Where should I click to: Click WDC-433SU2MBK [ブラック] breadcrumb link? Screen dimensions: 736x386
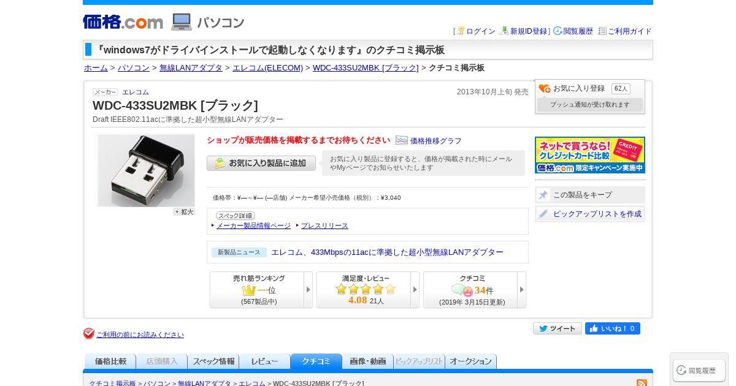[366, 68]
